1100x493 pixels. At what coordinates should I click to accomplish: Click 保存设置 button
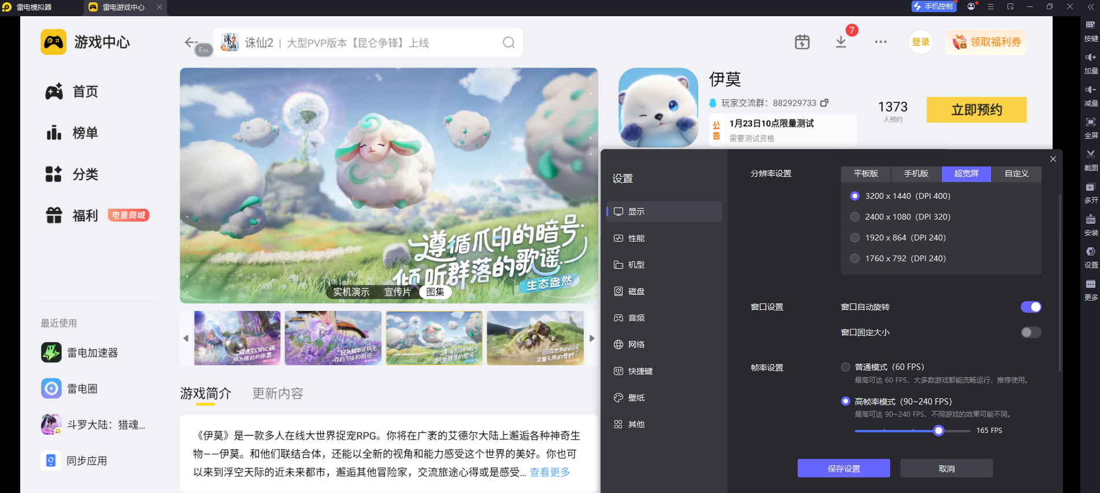click(844, 468)
